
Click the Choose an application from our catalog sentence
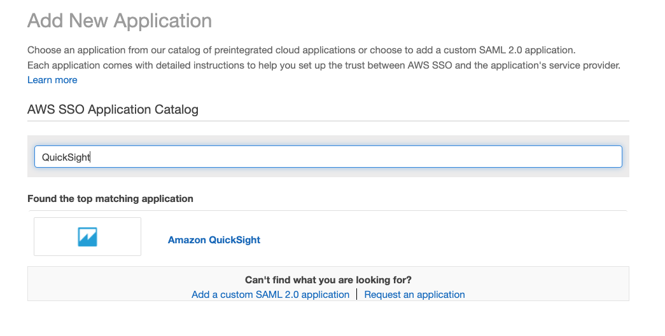[x=301, y=50]
